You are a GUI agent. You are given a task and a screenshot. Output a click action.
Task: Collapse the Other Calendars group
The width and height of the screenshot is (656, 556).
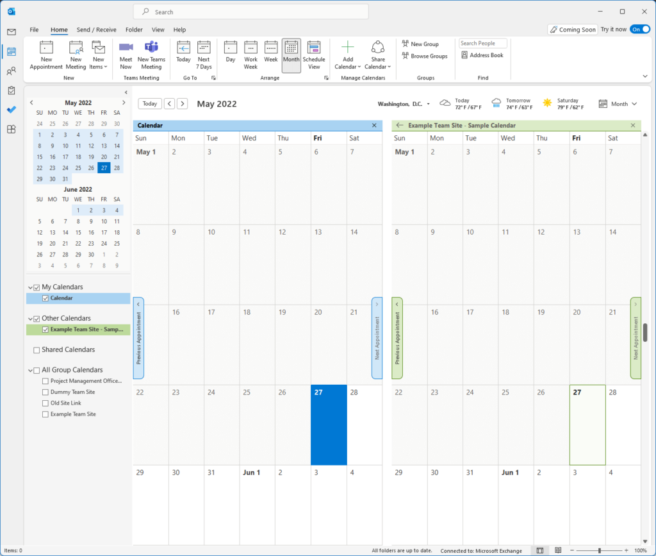[x=30, y=319]
